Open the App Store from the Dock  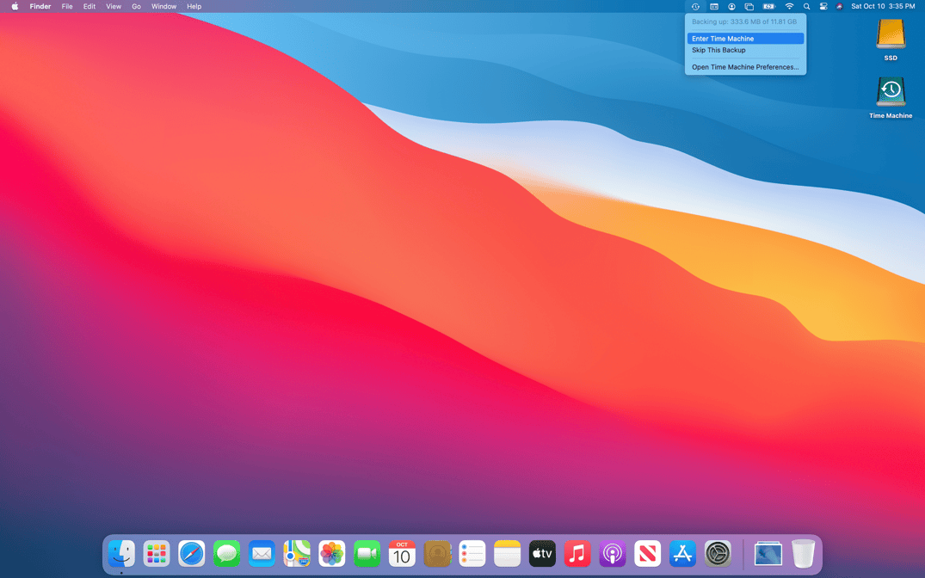[682, 554]
